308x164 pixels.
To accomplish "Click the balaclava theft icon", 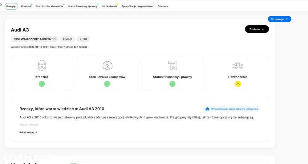I will point(42,65).
